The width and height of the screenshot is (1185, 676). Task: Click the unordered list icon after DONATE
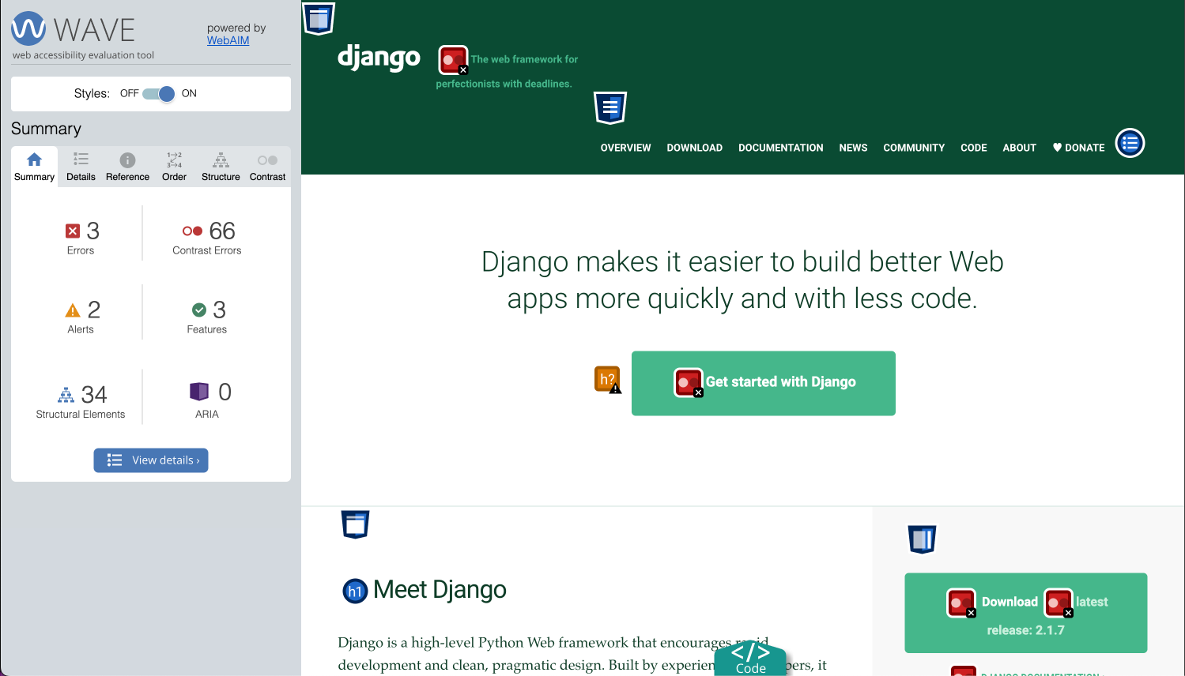(1130, 143)
